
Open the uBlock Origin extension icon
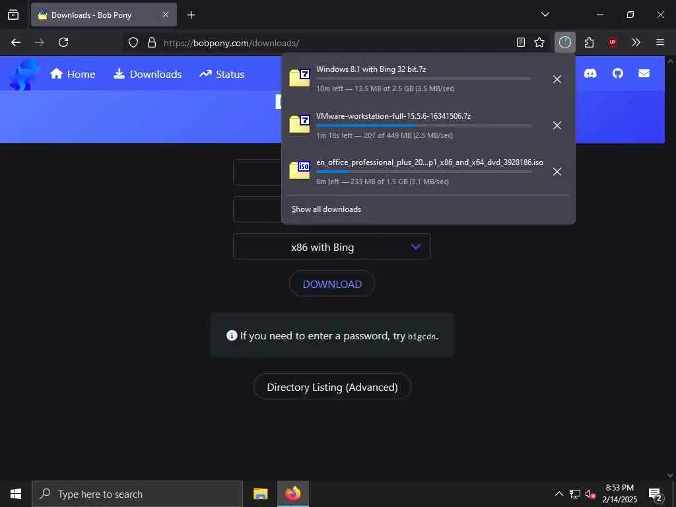[613, 42]
